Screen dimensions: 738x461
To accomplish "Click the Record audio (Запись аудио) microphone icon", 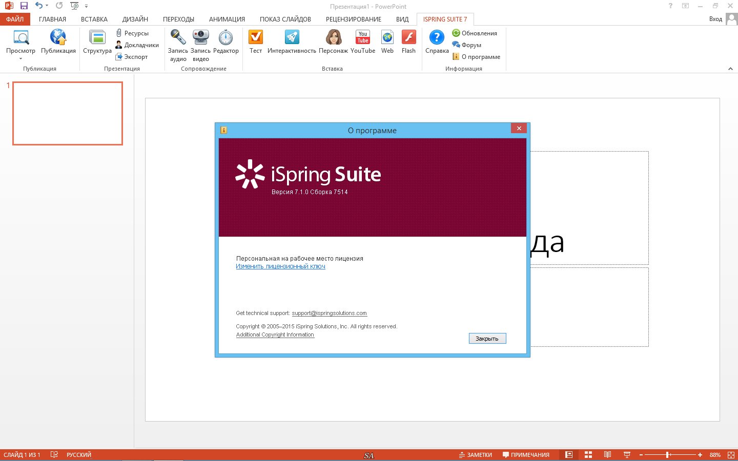I will (x=178, y=38).
